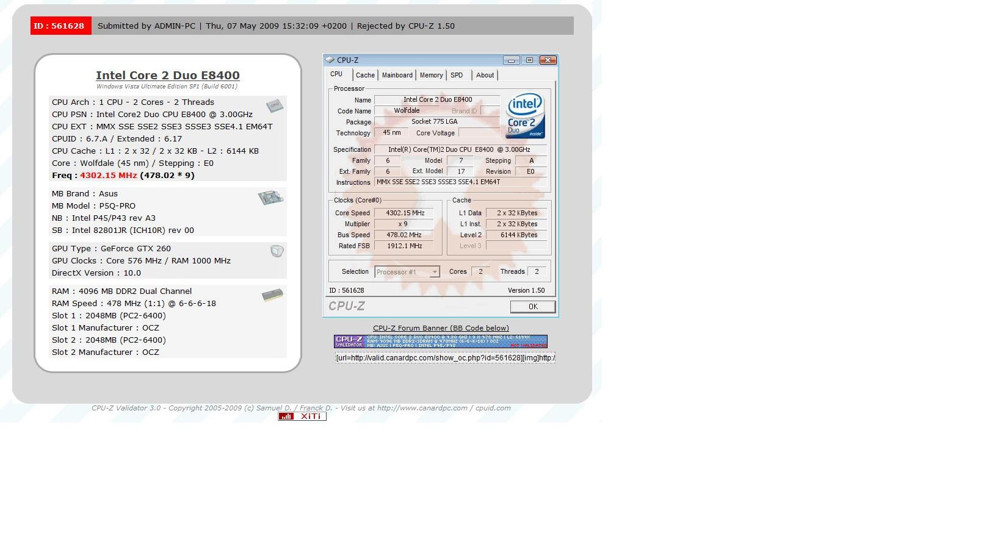Click the 'RAM Speed : 478 MHz' line

134,303
